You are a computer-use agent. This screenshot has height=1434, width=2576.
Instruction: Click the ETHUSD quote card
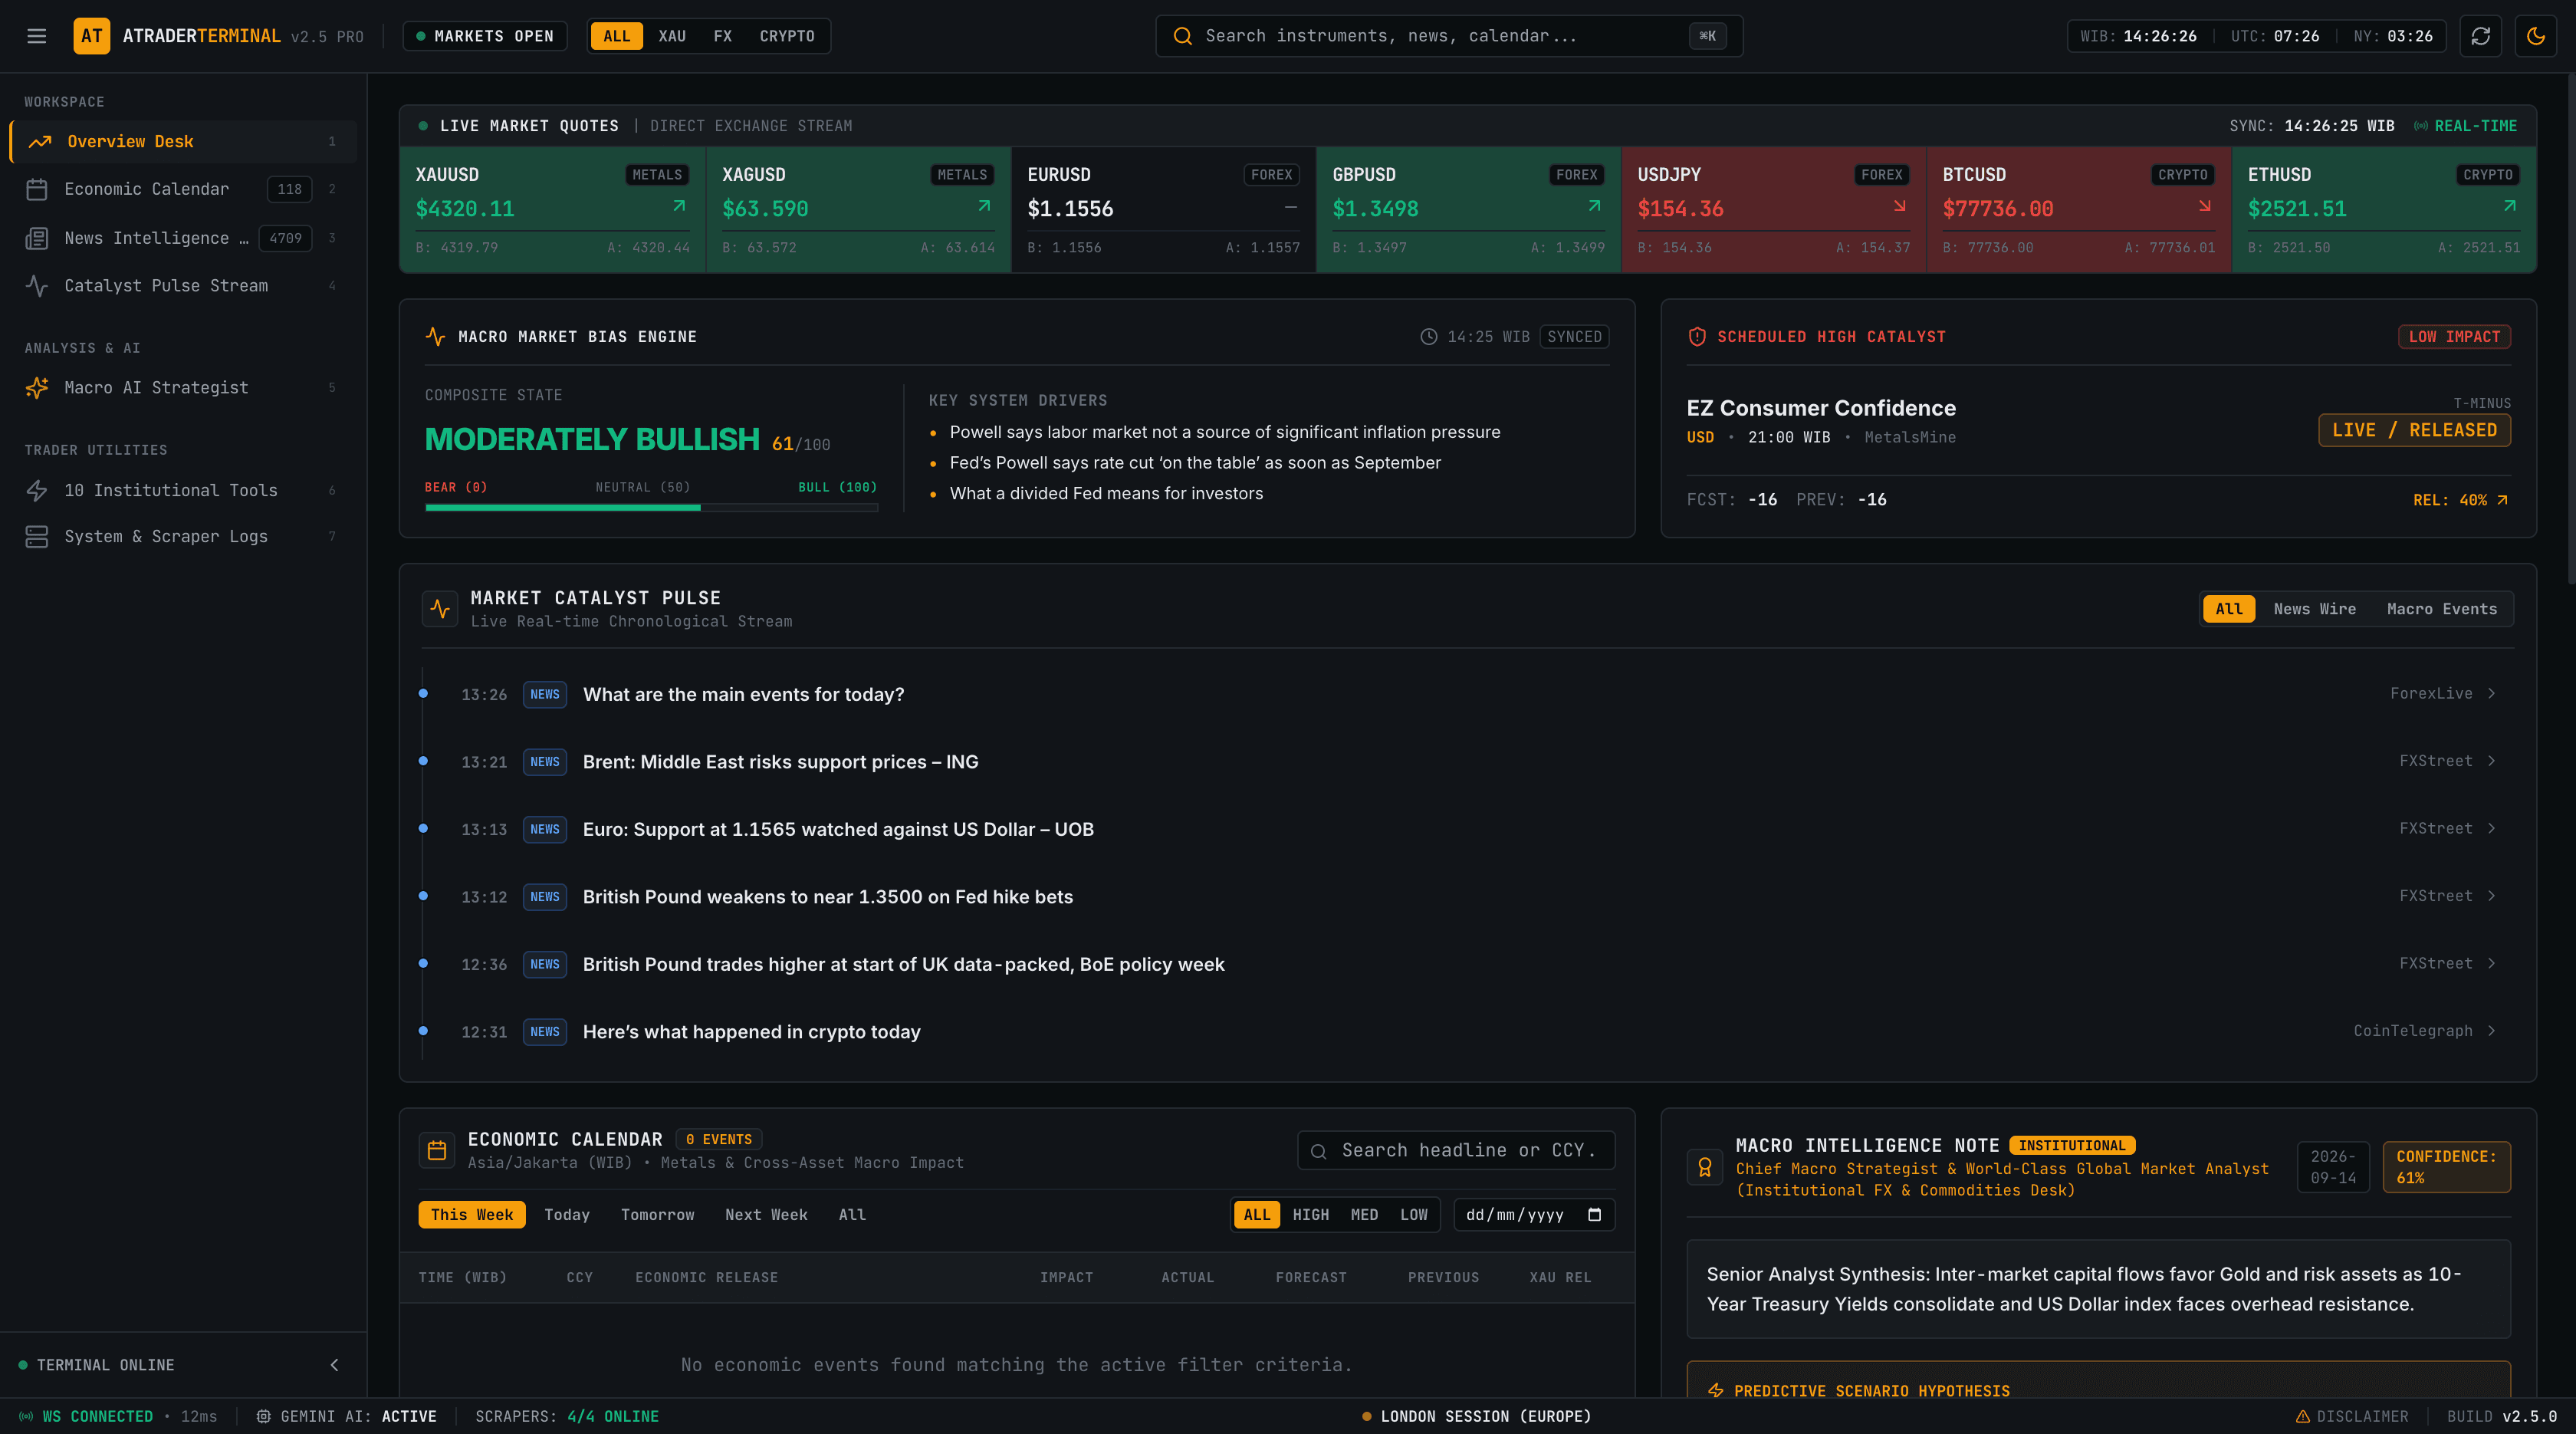[x=2384, y=210]
